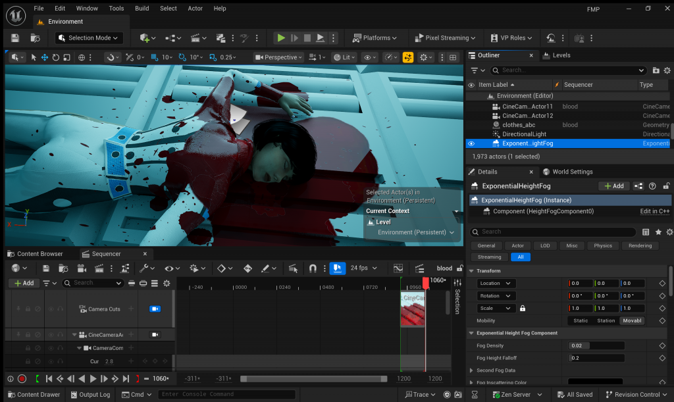Click the game view toggle icon in viewport
The width and height of the screenshot is (674, 402).
(407, 57)
